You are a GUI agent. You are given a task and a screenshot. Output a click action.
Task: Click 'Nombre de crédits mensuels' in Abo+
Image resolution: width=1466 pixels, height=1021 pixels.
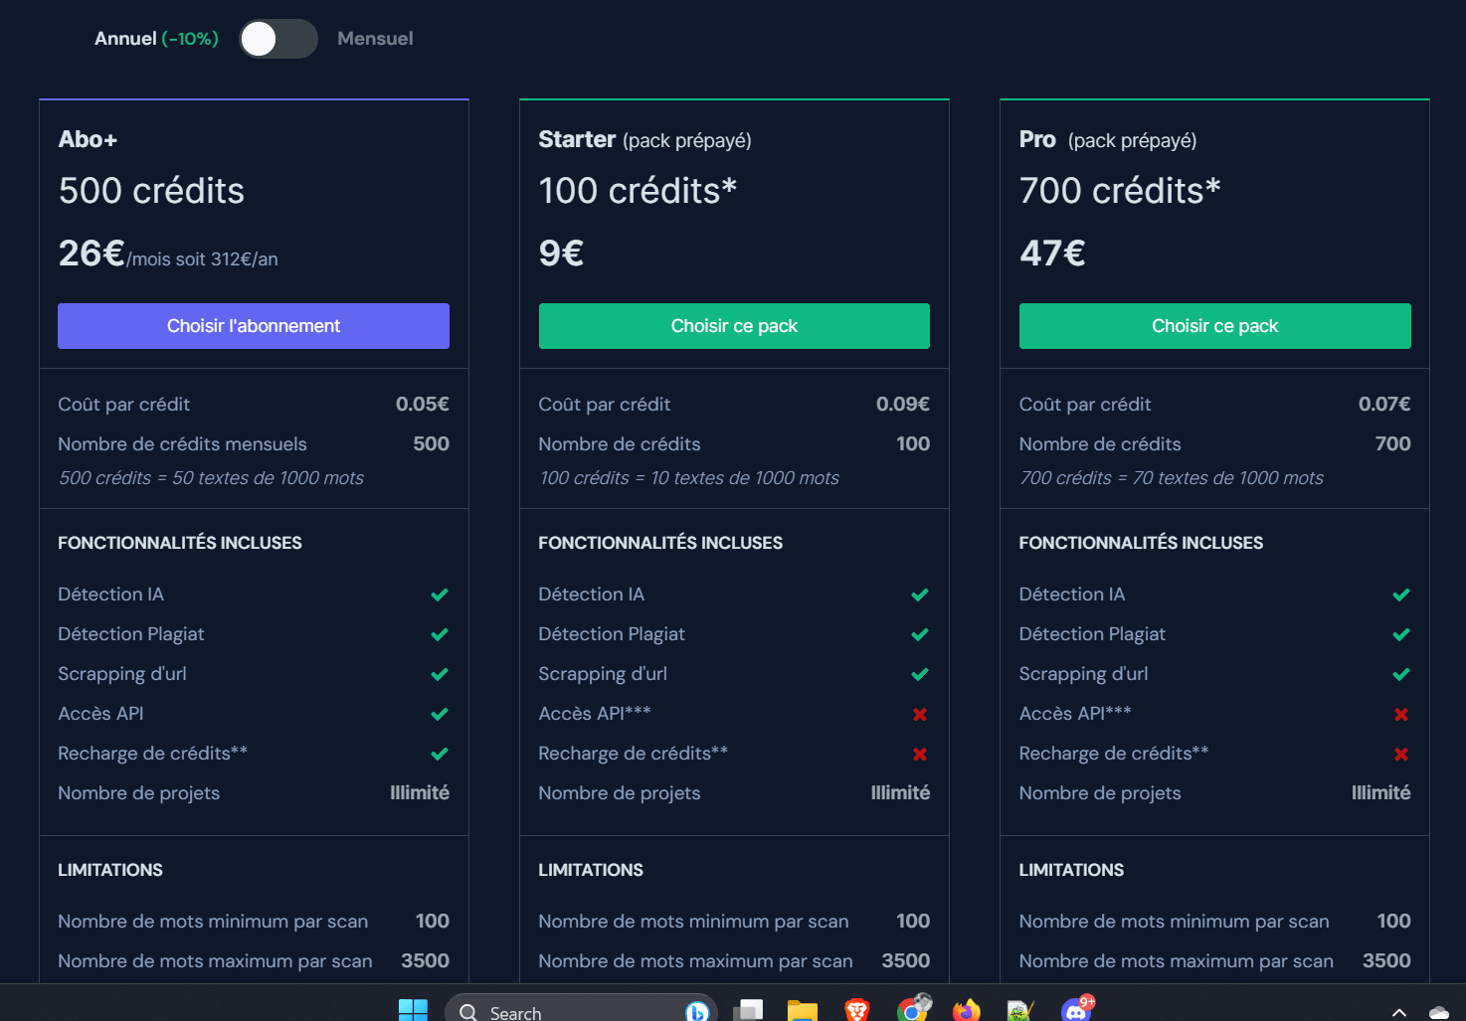tap(182, 444)
